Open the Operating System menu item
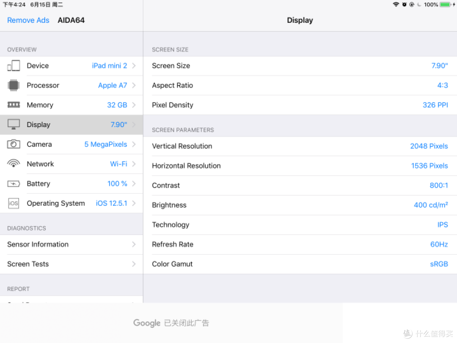Viewport: 457px width, 343px height. 72,203
